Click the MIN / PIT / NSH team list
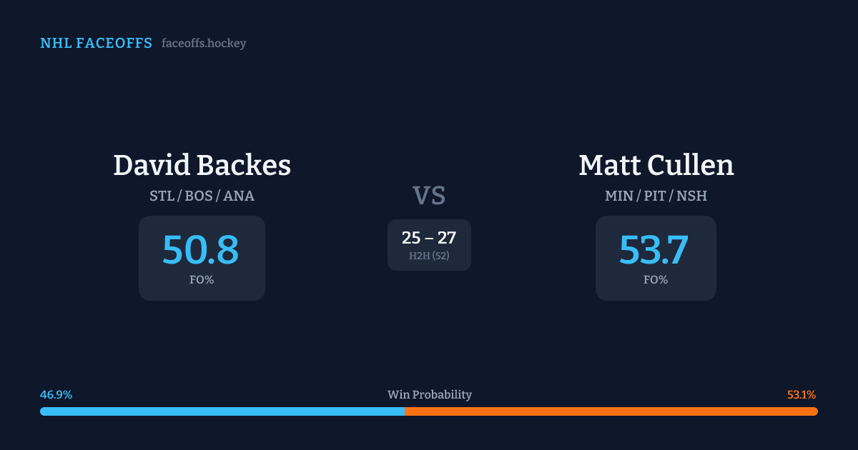The width and height of the screenshot is (858, 450). (x=656, y=196)
